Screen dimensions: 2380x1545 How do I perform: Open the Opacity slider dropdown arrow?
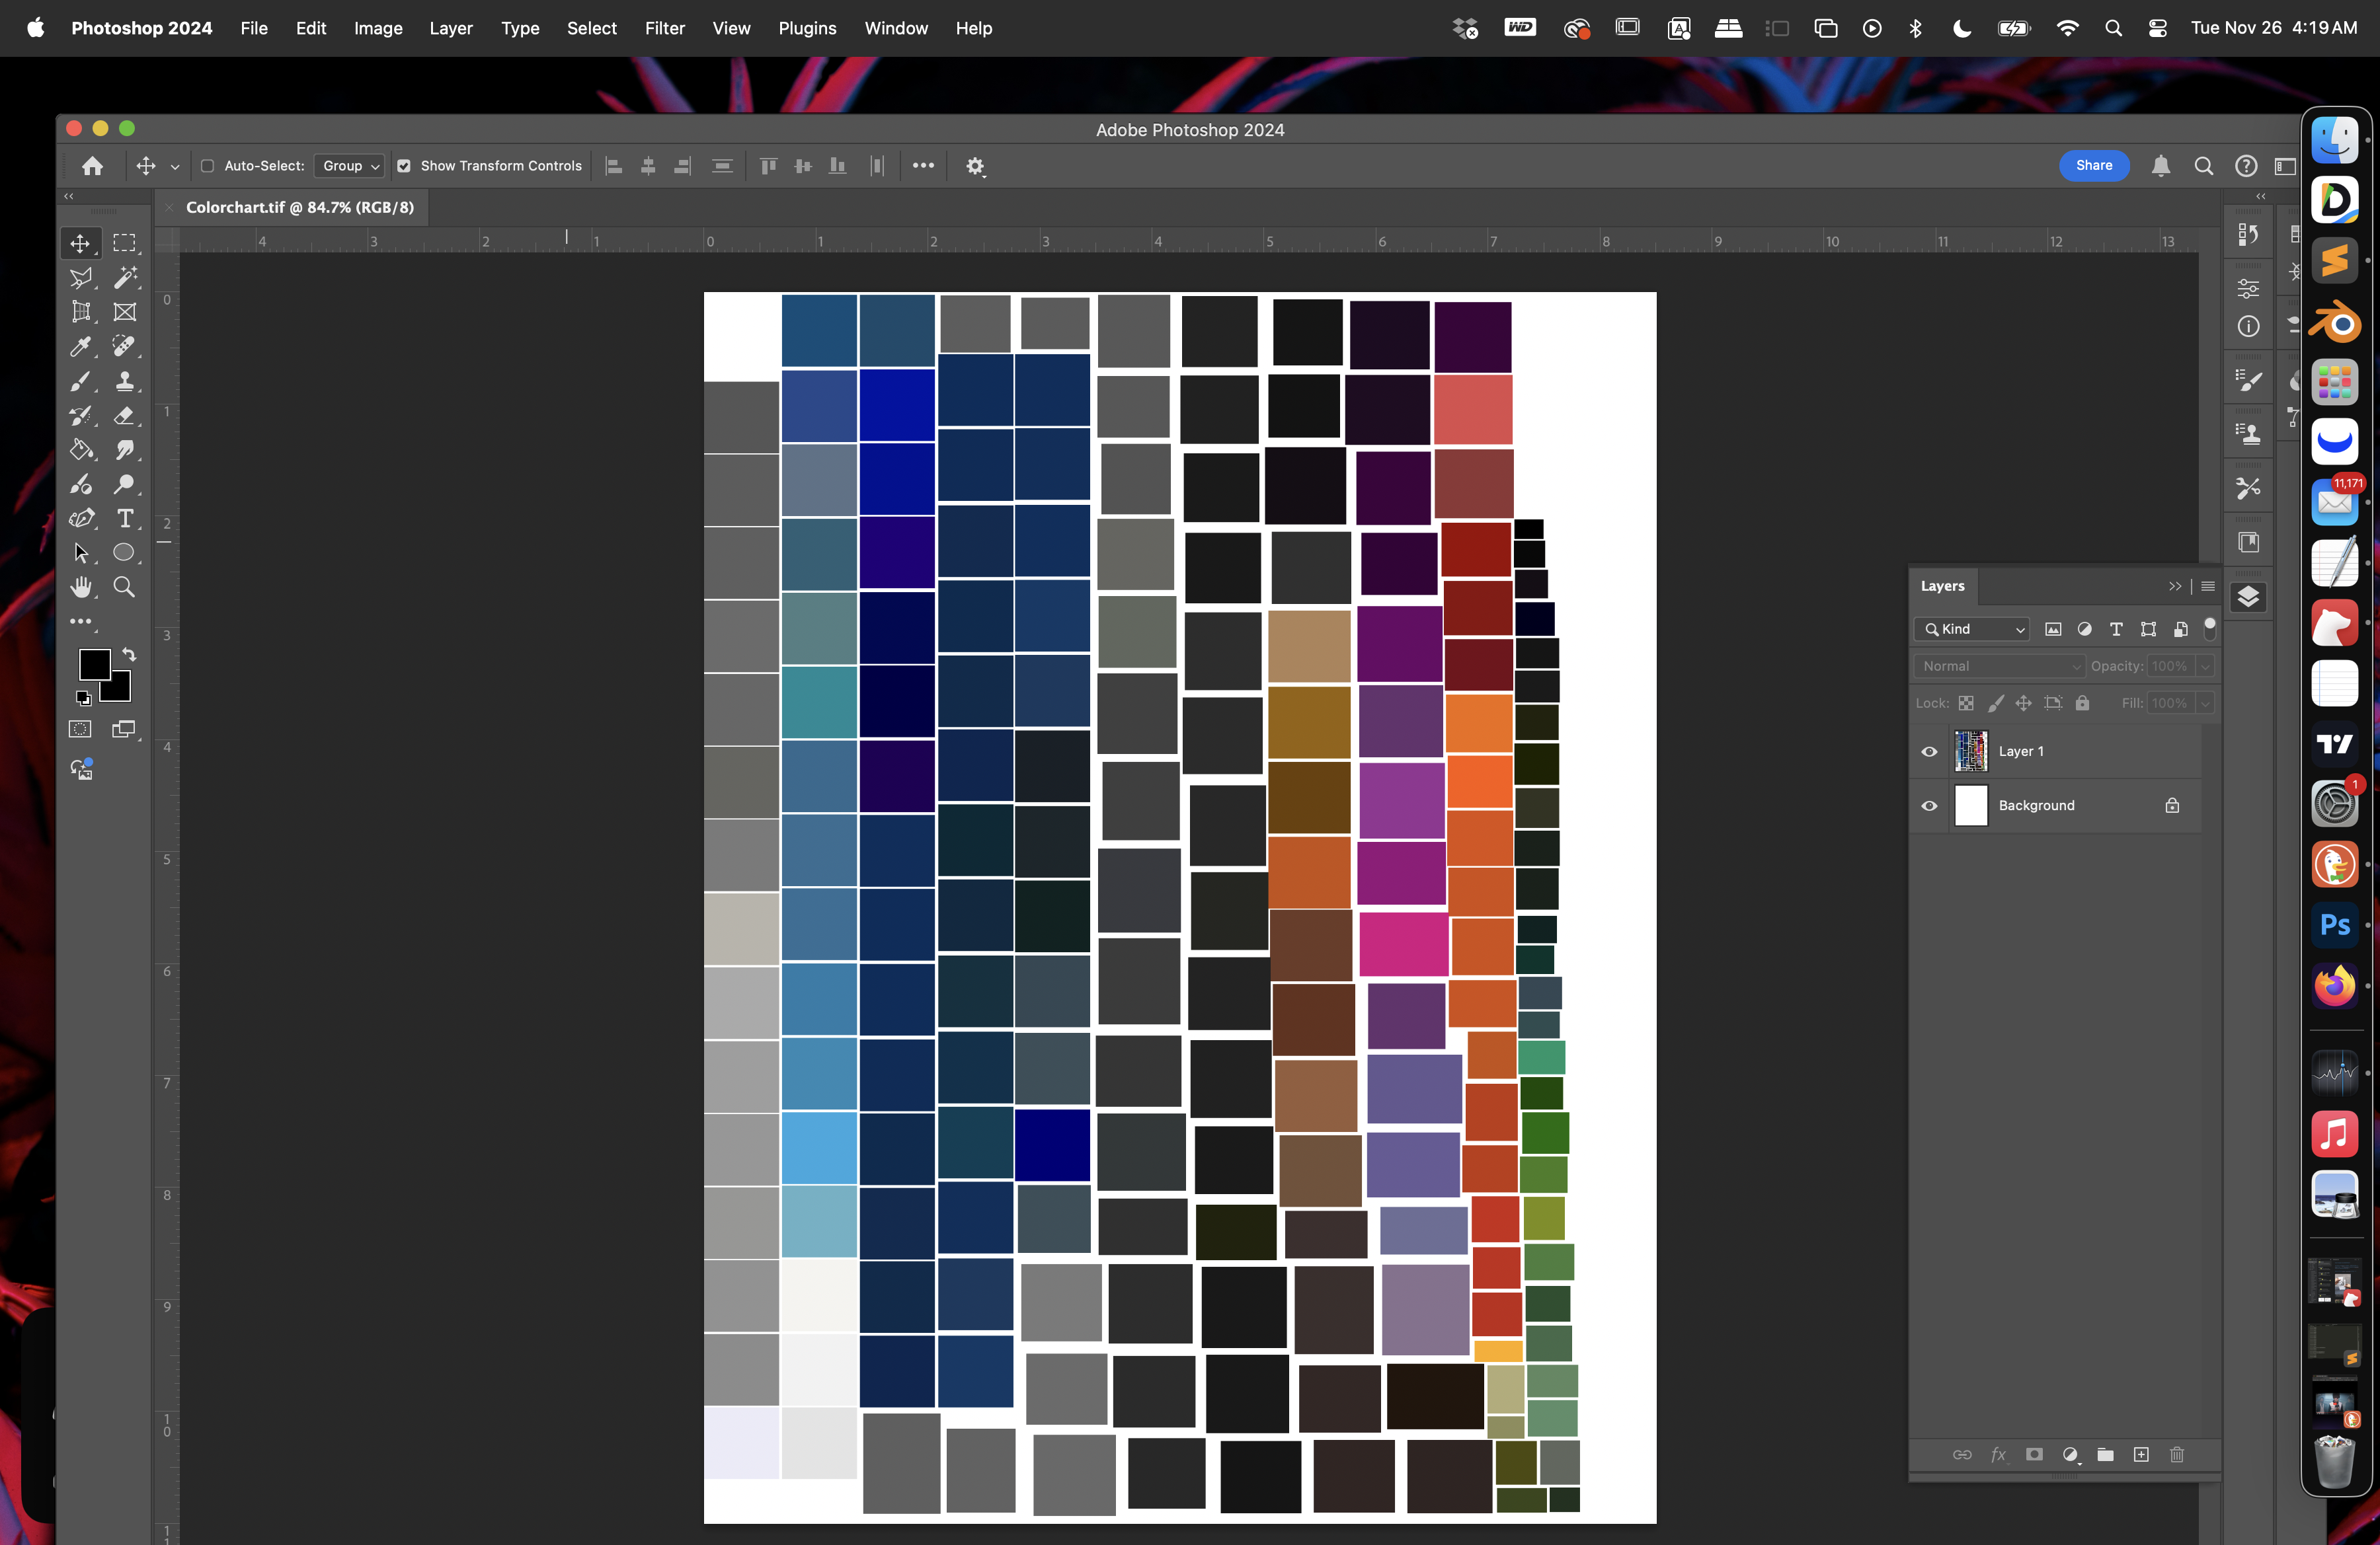[x=2205, y=667]
